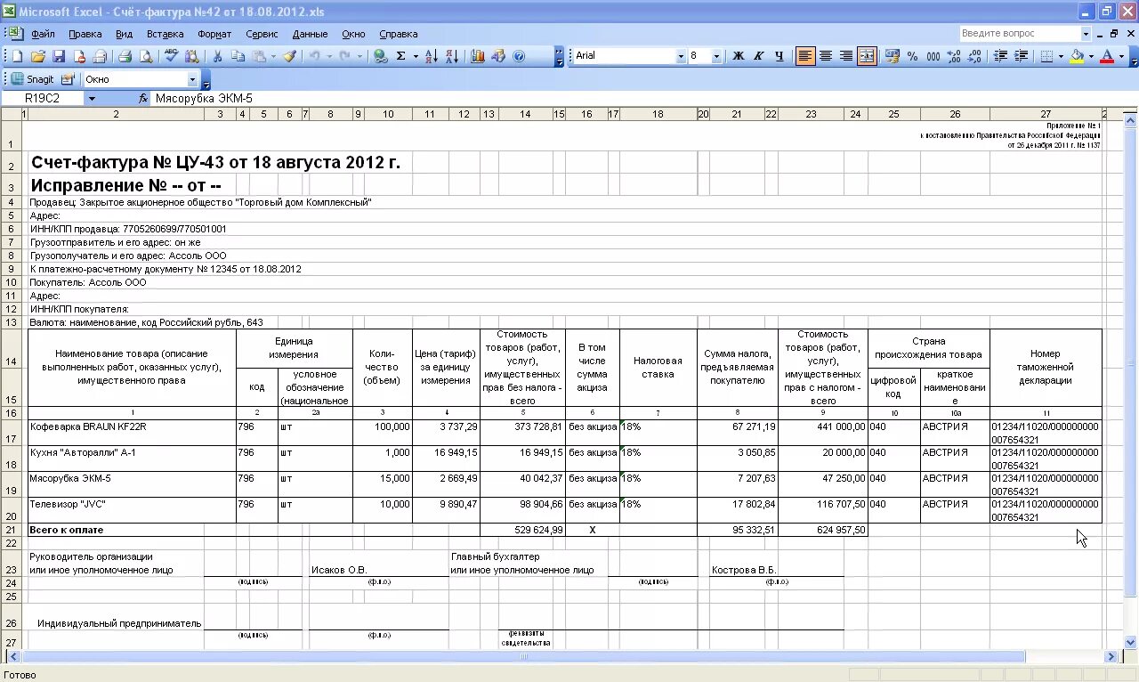This screenshot has height=682, width=1139.
Task: Save the workbook with the floppy disk icon
Action: point(59,56)
